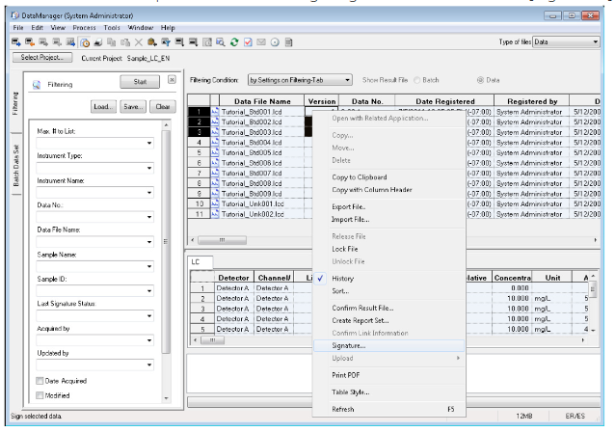
Task: Click file icon beside Tutorial_Unk001.lcd
Action: click(x=215, y=203)
